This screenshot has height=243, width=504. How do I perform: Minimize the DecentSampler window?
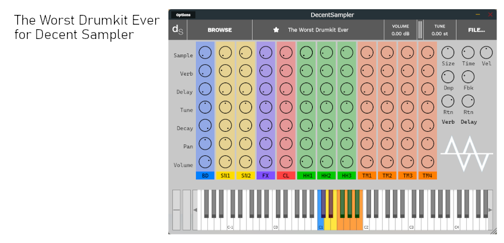pos(478,15)
